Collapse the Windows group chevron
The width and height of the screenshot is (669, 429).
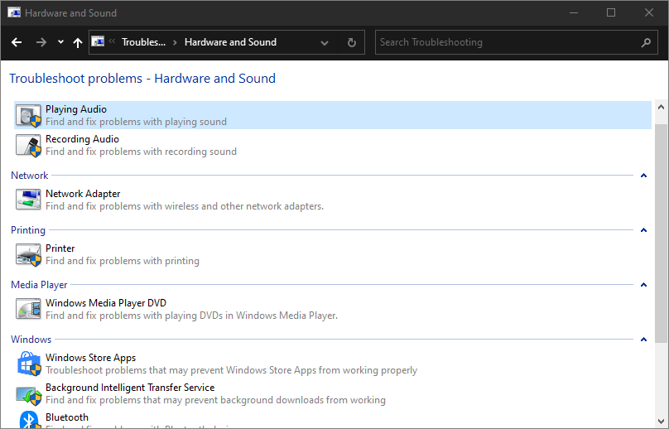pyautogui.click(x=643, y=340)
